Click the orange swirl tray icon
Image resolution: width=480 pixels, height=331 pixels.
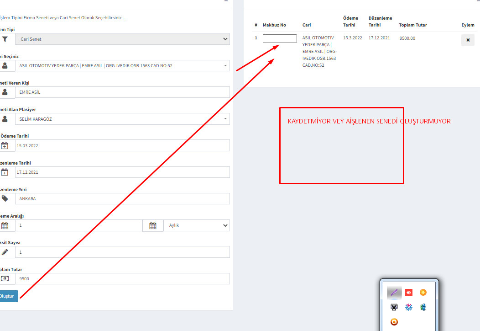tap(394, 322)
